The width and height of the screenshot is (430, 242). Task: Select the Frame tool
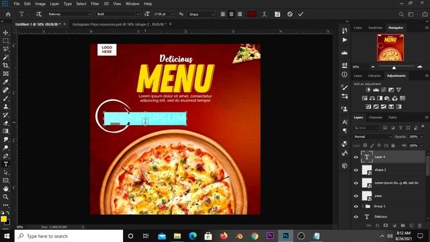tap(5, 74)
